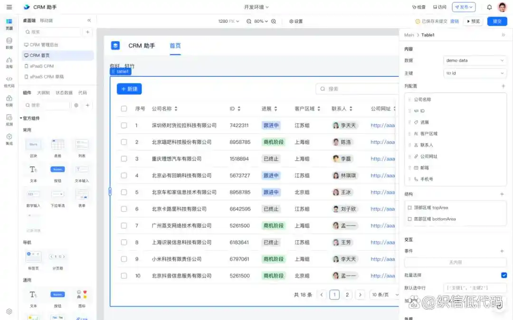Go to page 2 in the table pagination
The width and height of the screenshot is (513, 320).
(x=346, y=294)
